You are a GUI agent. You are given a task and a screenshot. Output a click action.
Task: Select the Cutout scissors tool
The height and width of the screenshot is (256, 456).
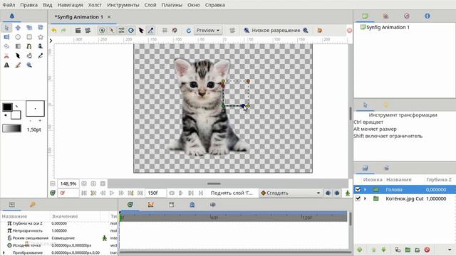click(6, 55)
